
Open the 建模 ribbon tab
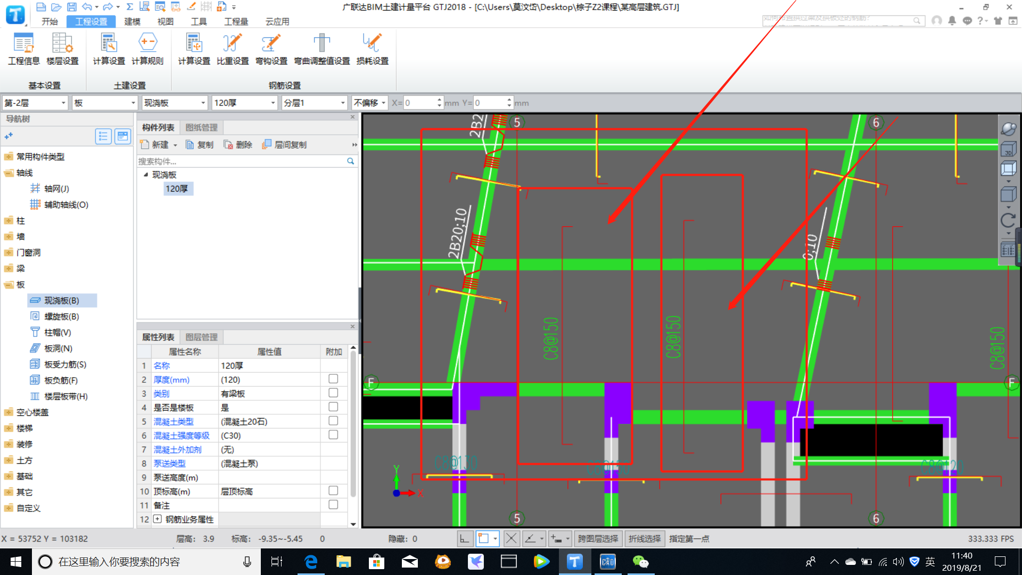tap(132, 21)
